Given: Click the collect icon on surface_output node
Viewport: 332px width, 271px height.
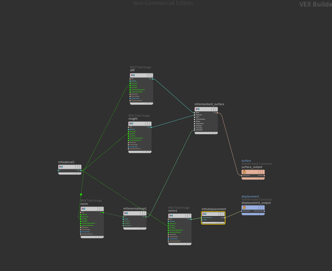Looking at the screenshot, I should coord(244,172).
